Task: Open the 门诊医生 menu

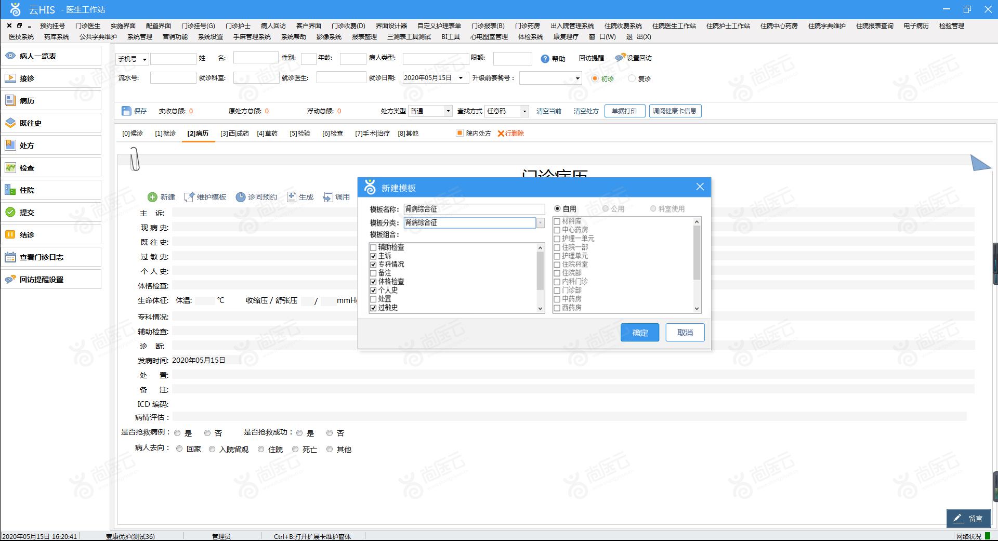Action: [88, 25]
